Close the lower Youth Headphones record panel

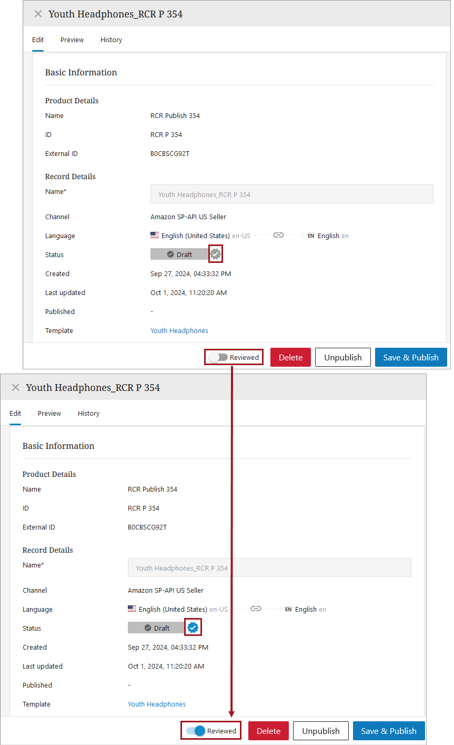(x=15, y=388)
